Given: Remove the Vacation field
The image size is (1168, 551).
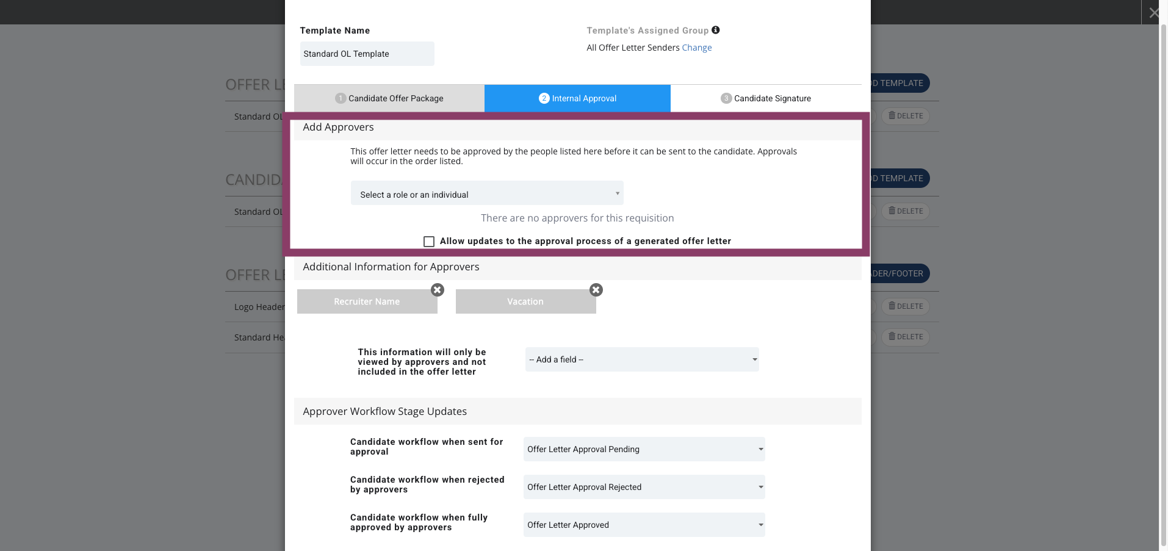Looking at the screenshot, I should (x=596, y=290).
